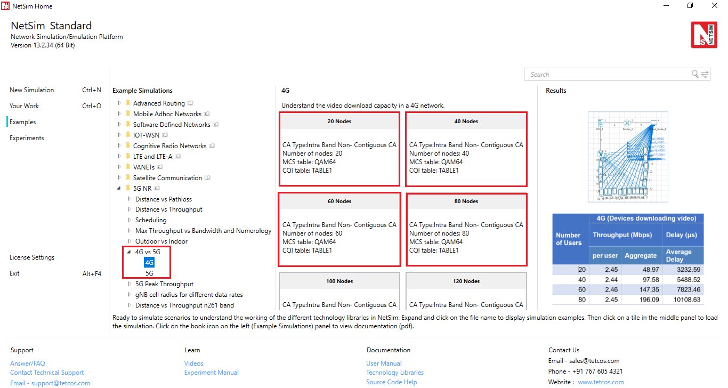Expand Distance vs Pathloss examples
728x388 pixels.
(x=130, y=199)
